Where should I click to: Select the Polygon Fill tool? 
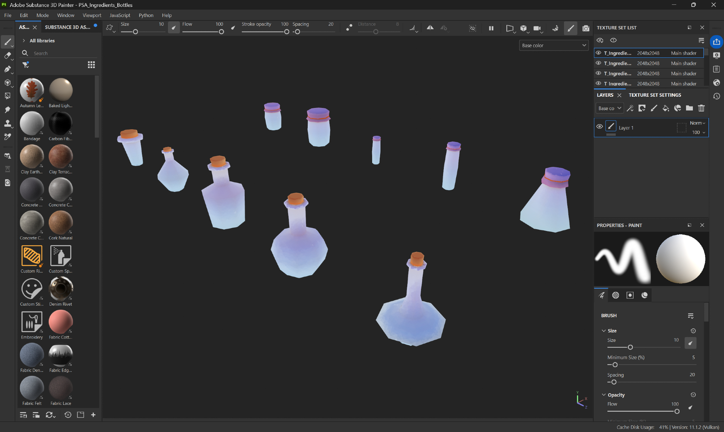click(x=7, y=96)
